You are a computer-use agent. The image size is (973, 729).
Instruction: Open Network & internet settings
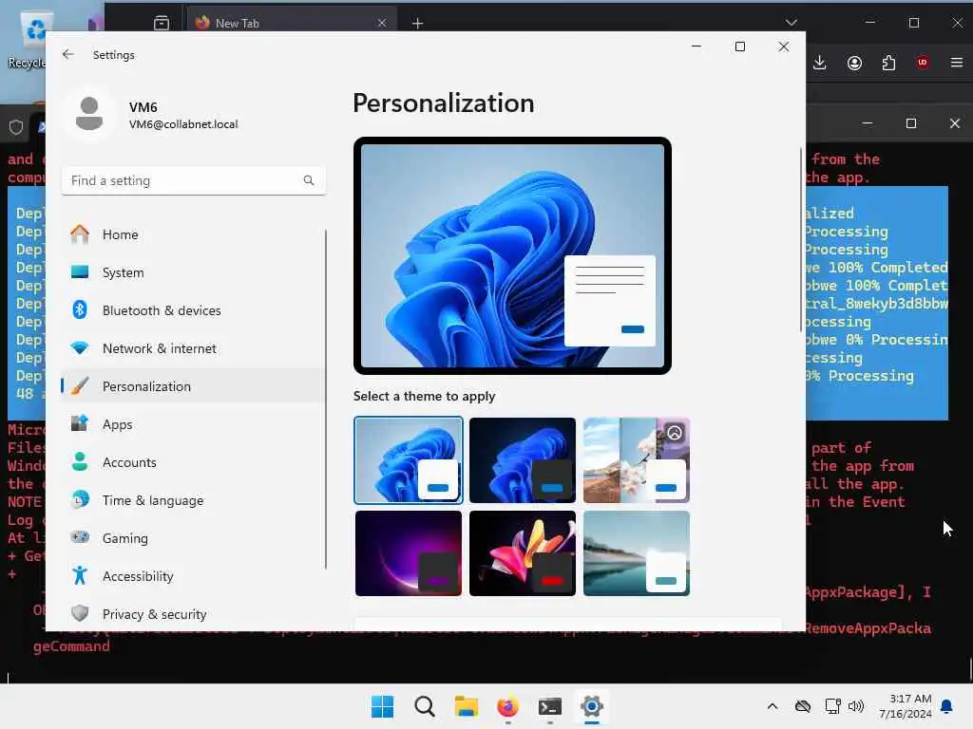(x=194, y=348)
